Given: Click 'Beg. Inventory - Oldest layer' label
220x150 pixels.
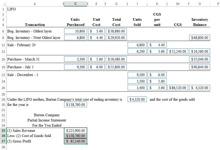Looking at the screenshot, I should pos(29,31).
